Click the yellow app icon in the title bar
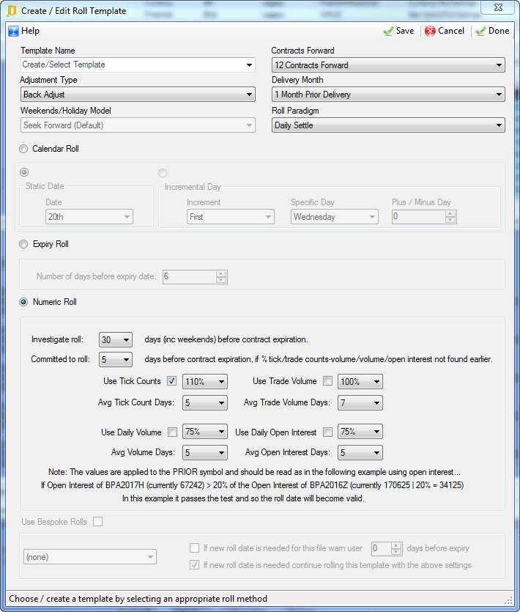Screen dimensions: 520x612 pos(12,11)
